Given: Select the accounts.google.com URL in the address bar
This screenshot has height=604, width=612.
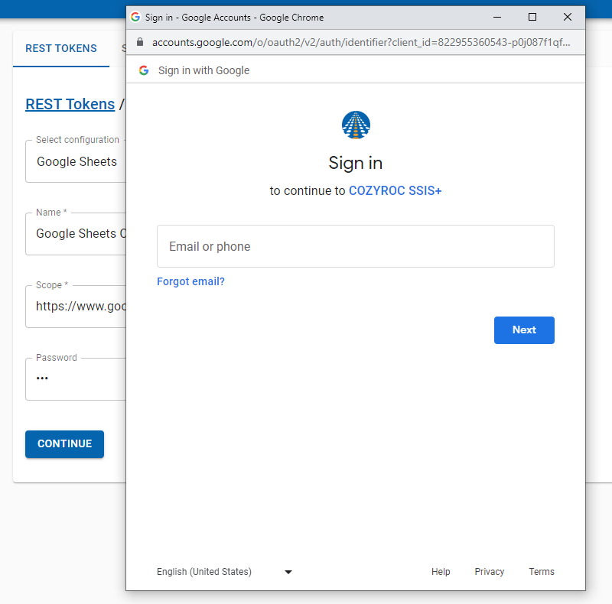Looking at the screenshot, I should tap(360, 42).
